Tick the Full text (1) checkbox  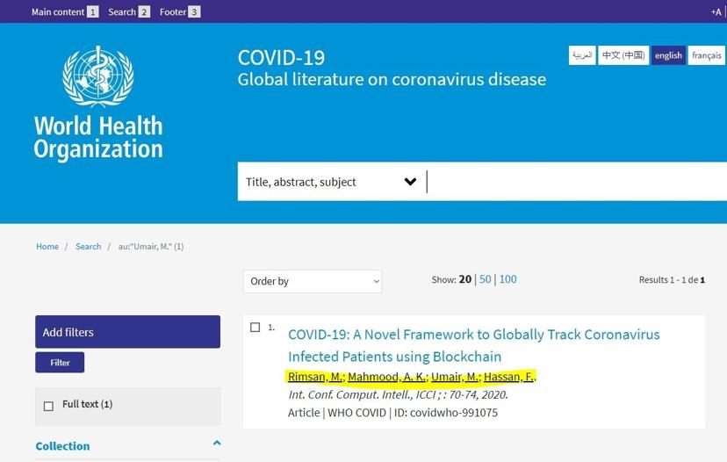point(48,406)
